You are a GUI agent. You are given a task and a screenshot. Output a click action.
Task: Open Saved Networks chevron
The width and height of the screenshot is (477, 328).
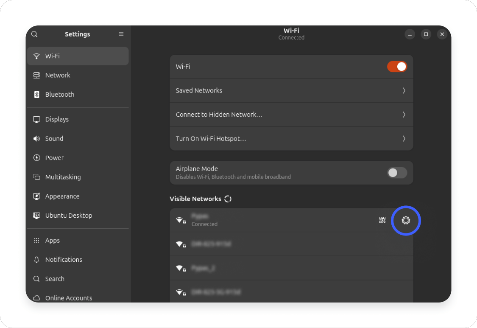pos(404,90)
